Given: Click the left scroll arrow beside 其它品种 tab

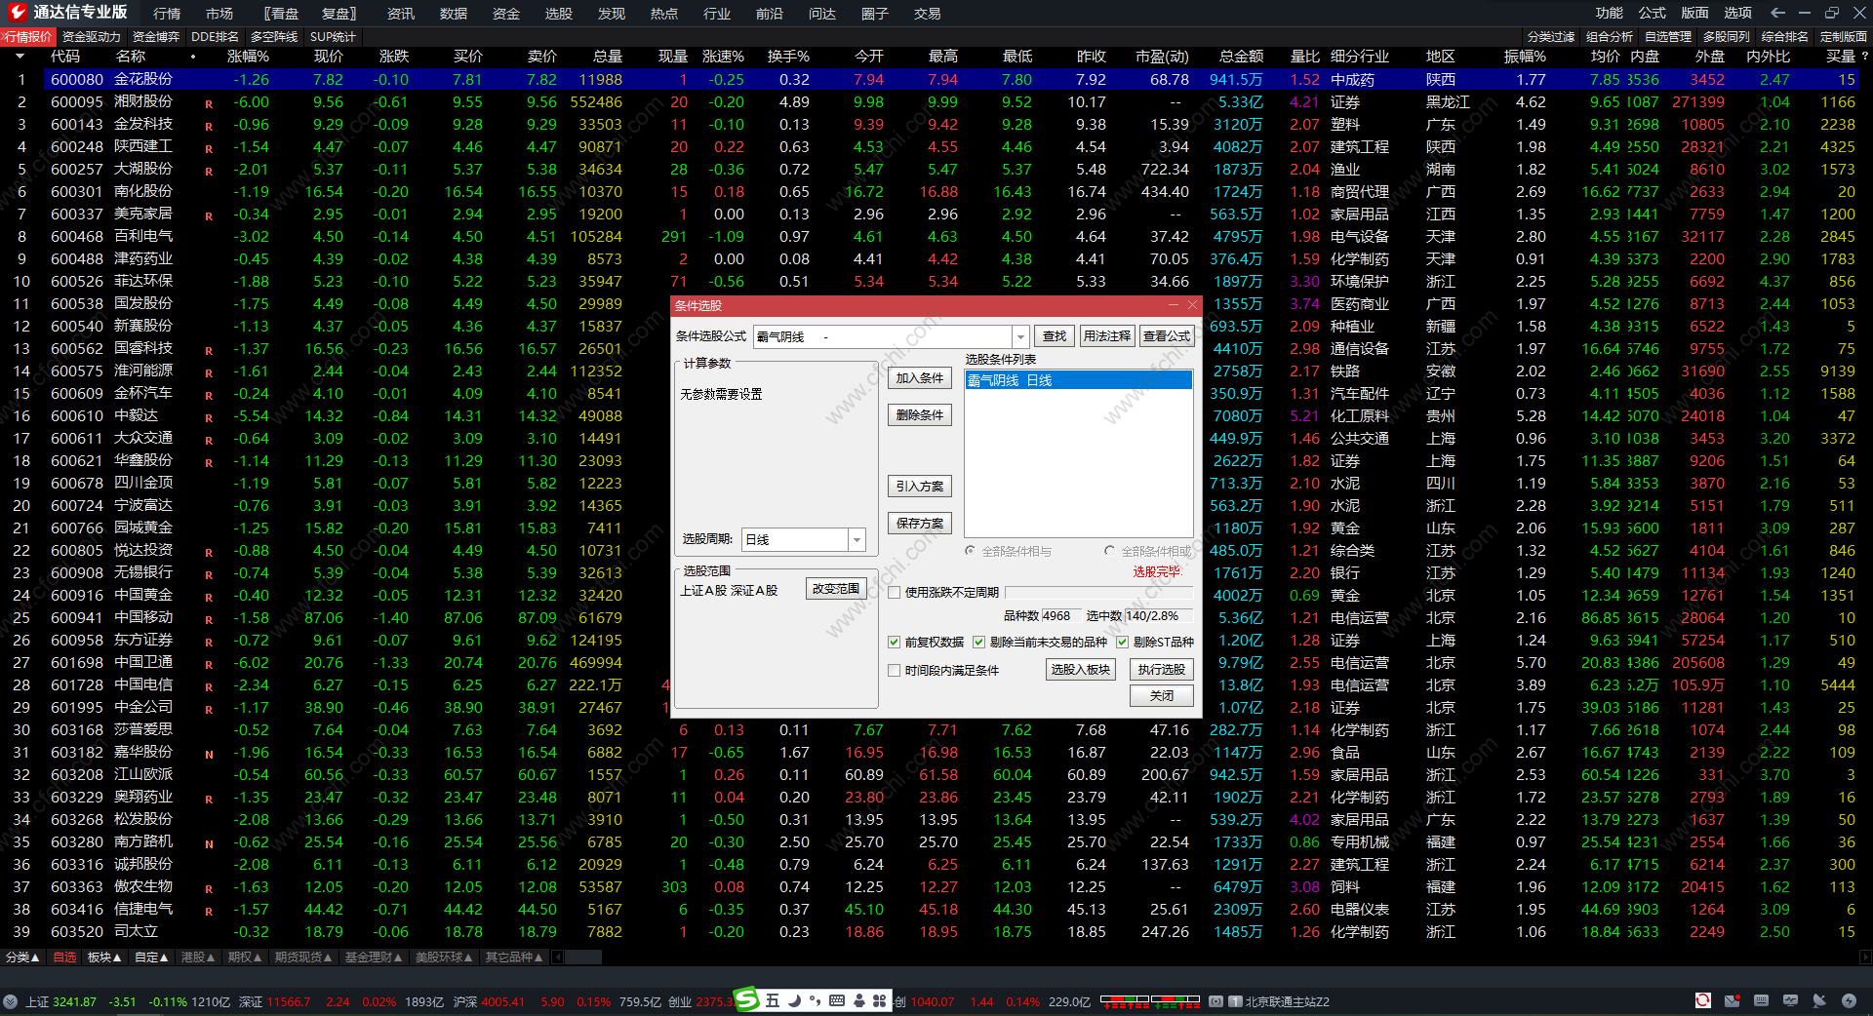Looking at the screenshot, I should 559,957.
